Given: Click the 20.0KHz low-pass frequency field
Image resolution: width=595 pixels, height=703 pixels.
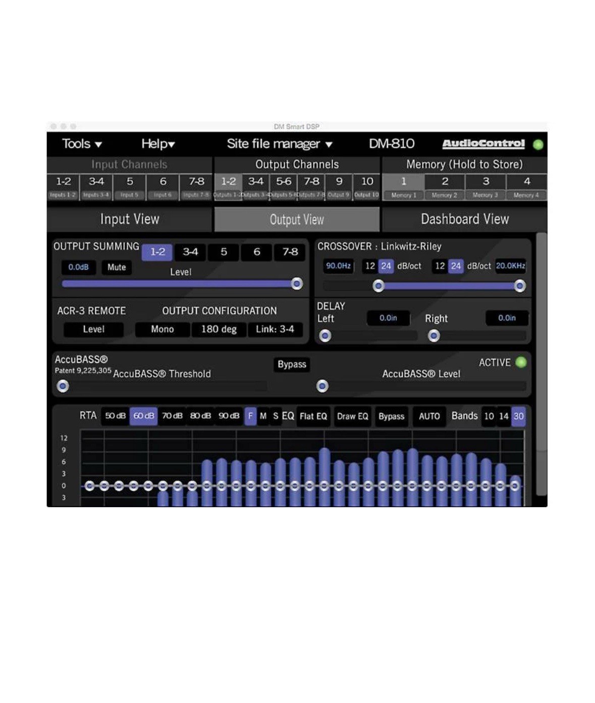Looking at the screenshot, I should 511,266.
